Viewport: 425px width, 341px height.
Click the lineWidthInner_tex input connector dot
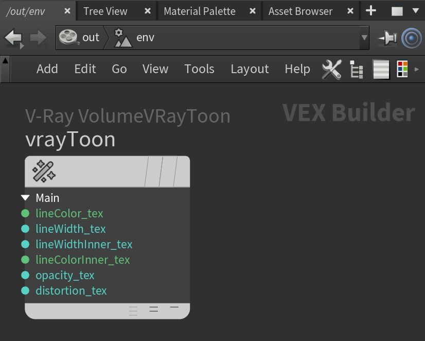click(x=25, y=244)
